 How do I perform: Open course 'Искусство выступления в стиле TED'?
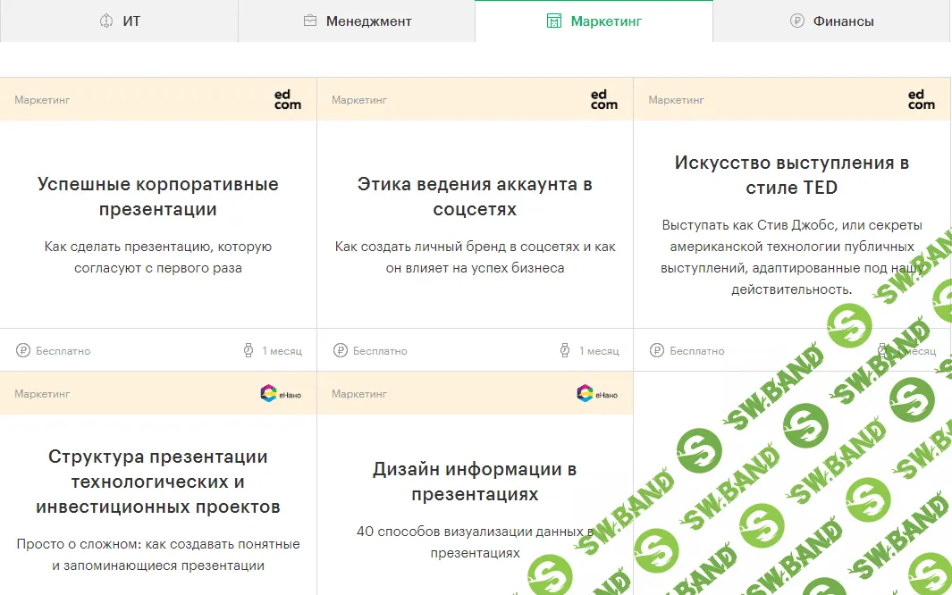coord(790,175)
